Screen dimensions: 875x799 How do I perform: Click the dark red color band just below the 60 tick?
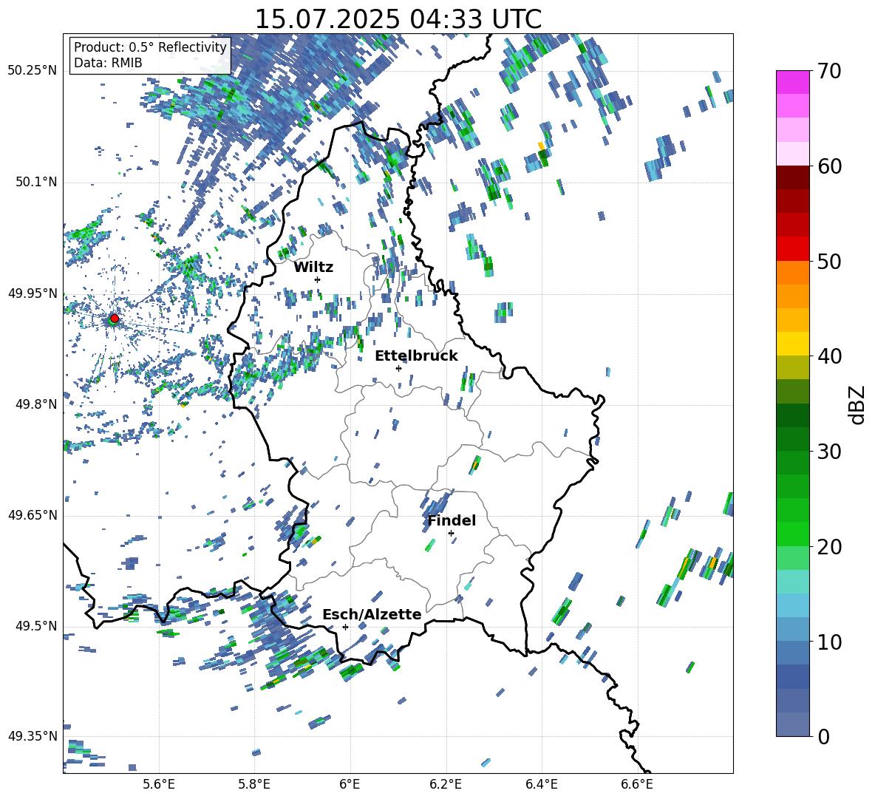click(792, 177)
